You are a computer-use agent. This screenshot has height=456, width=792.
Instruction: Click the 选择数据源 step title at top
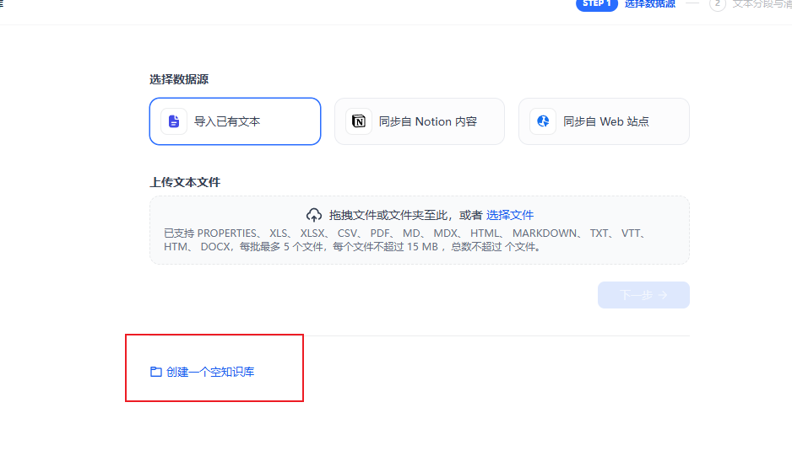click(x=649, y=4)
